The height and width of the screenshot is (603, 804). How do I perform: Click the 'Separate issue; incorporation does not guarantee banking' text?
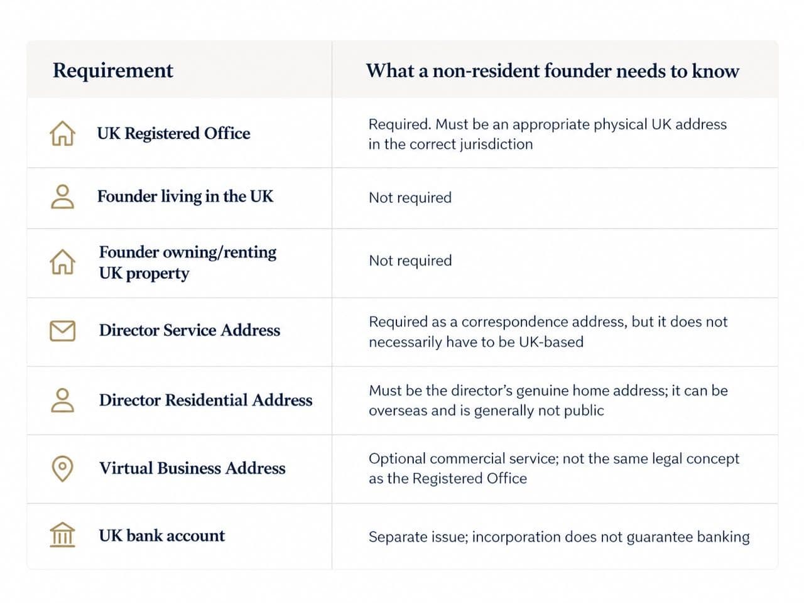(559, 537)
